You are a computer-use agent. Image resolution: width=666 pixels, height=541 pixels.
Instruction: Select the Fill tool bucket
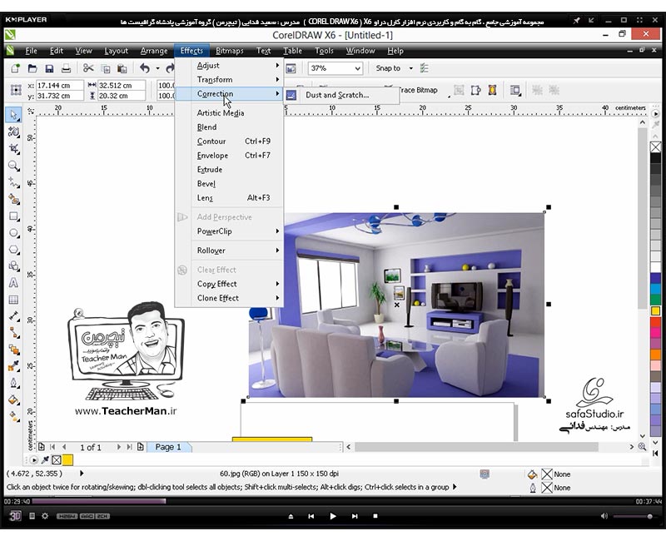[13, 400]
